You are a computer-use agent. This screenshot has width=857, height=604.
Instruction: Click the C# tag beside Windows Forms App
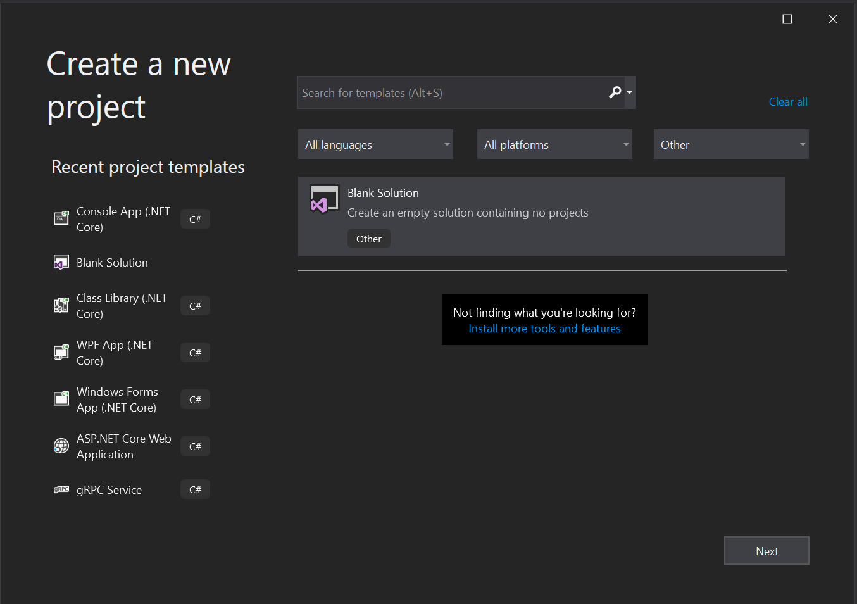coord(195,400)
